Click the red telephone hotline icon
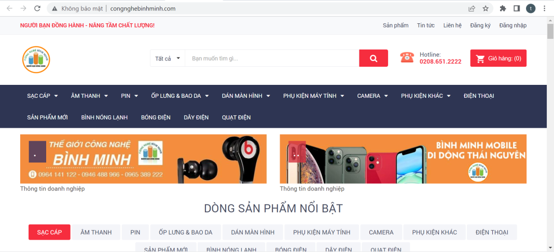 (407, 57)
